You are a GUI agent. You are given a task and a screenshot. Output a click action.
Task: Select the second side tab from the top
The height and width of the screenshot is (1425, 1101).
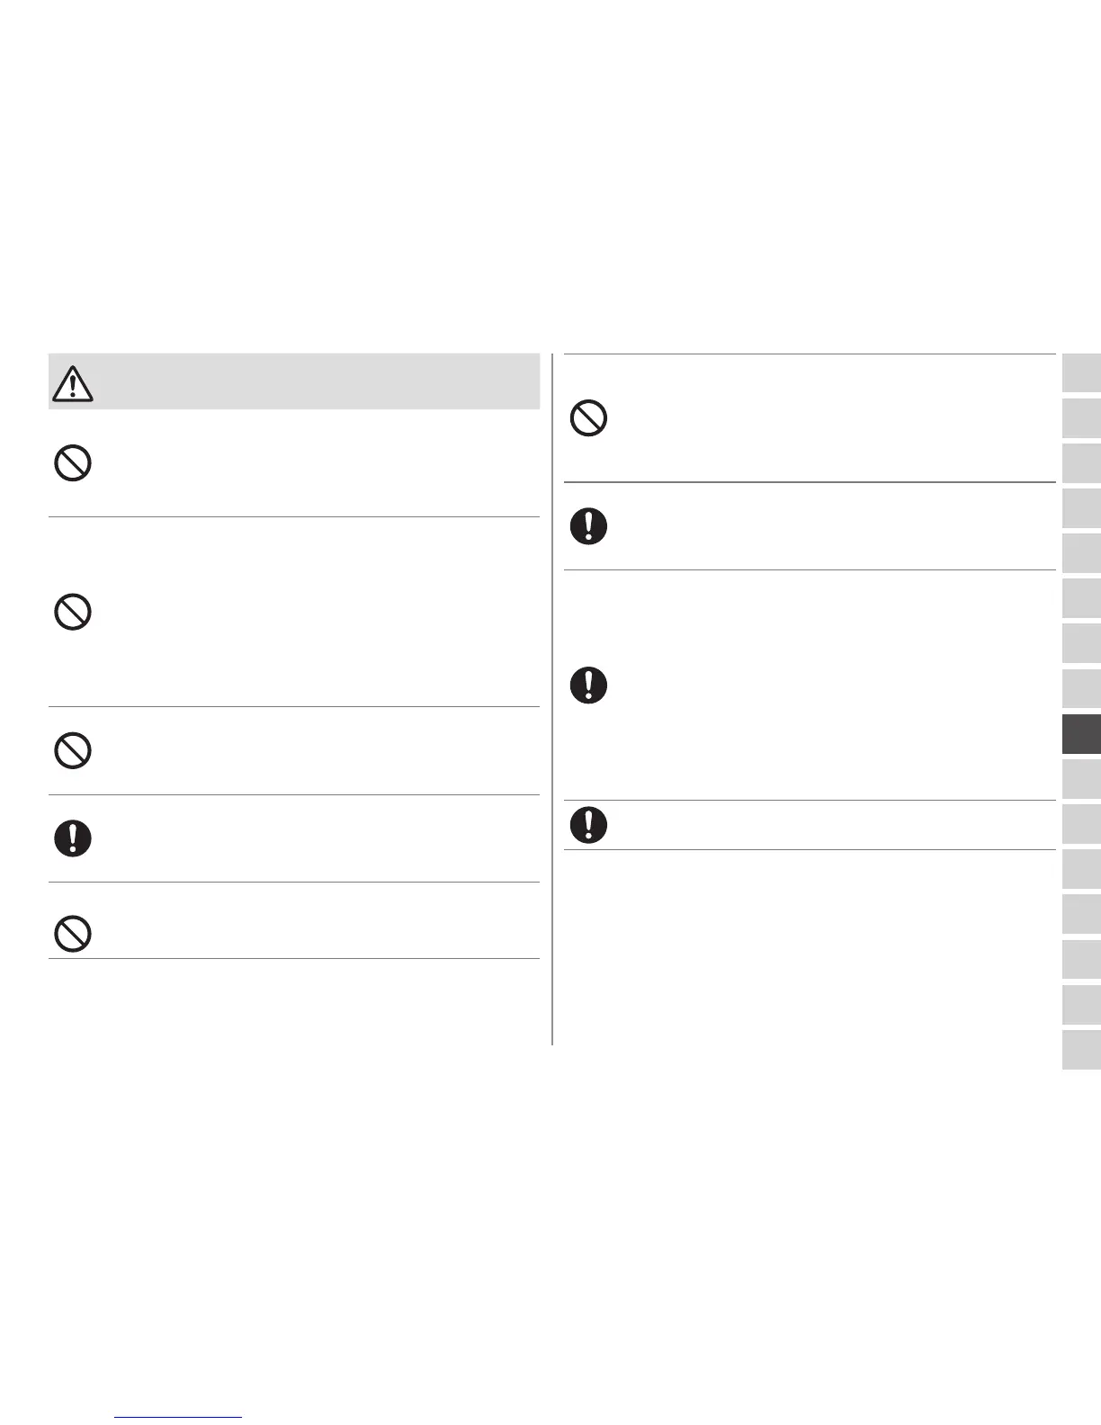[x=1081, y=418]
